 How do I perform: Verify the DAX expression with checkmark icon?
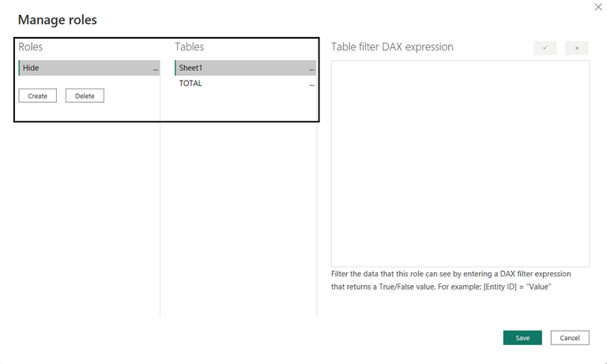pos(545,48)
